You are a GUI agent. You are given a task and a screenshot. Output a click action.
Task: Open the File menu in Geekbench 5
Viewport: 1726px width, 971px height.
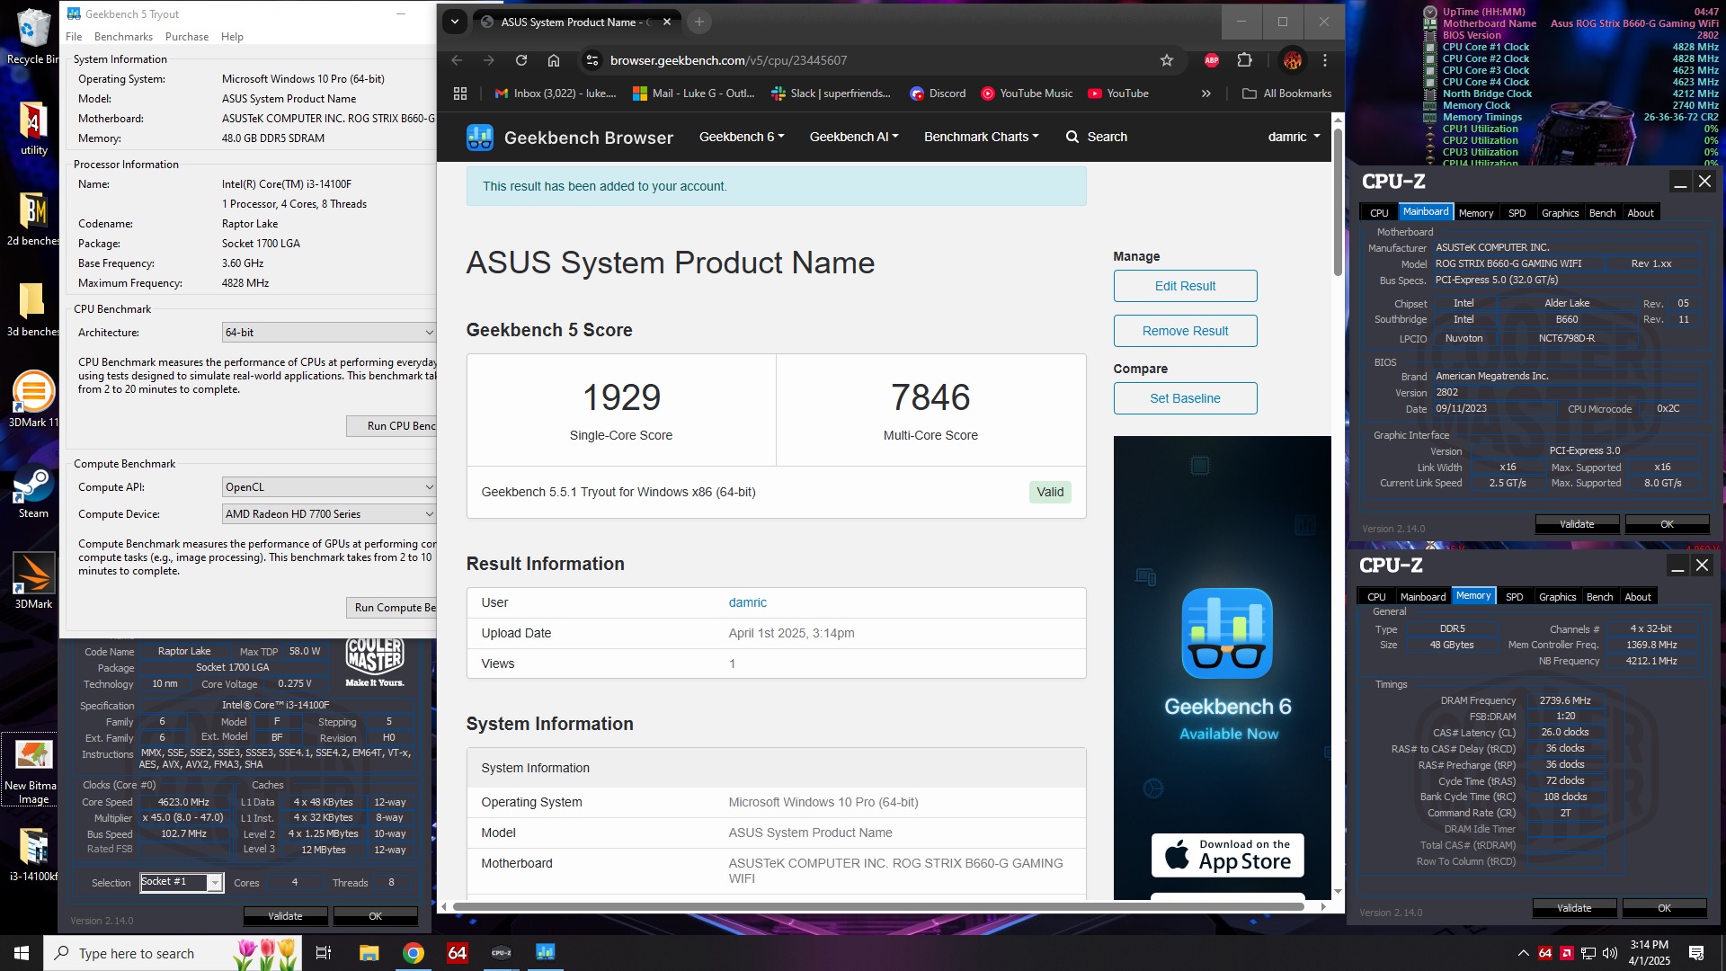74,37
